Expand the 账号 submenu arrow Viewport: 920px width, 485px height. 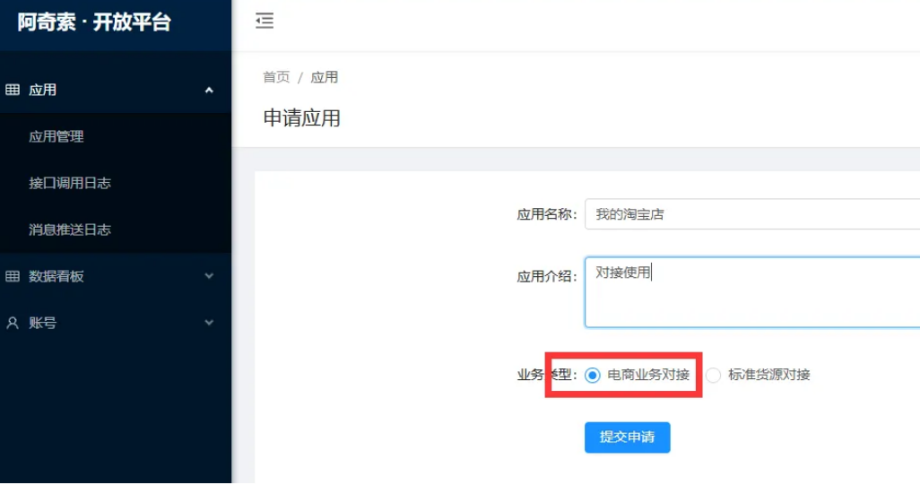[x=209, y=323]
